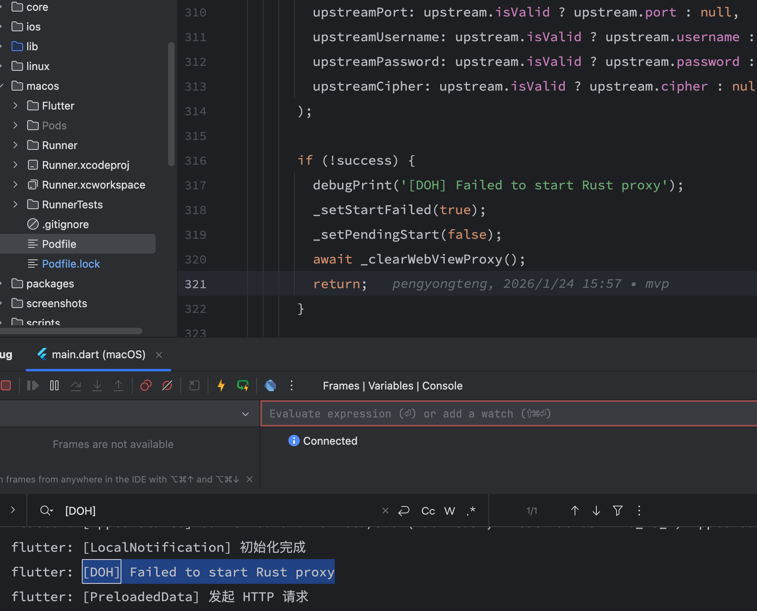Image resolution: width=757 pixels, height=611 pixels.
Task: Click the red Stop debug button
Action: click(x=6, y=385)
